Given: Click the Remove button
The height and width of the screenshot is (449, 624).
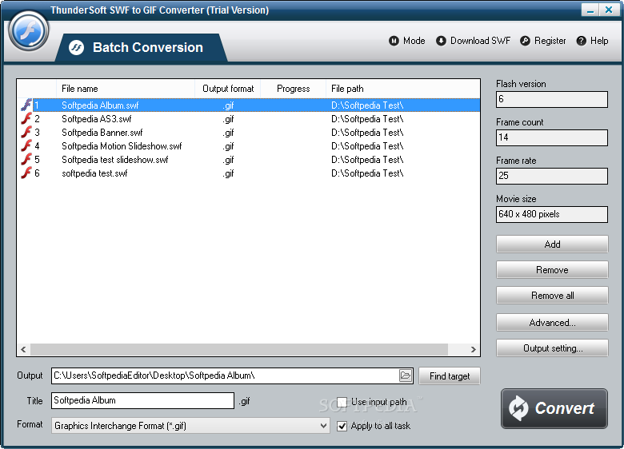Looking at the screenshot, I should coord(552,270).
